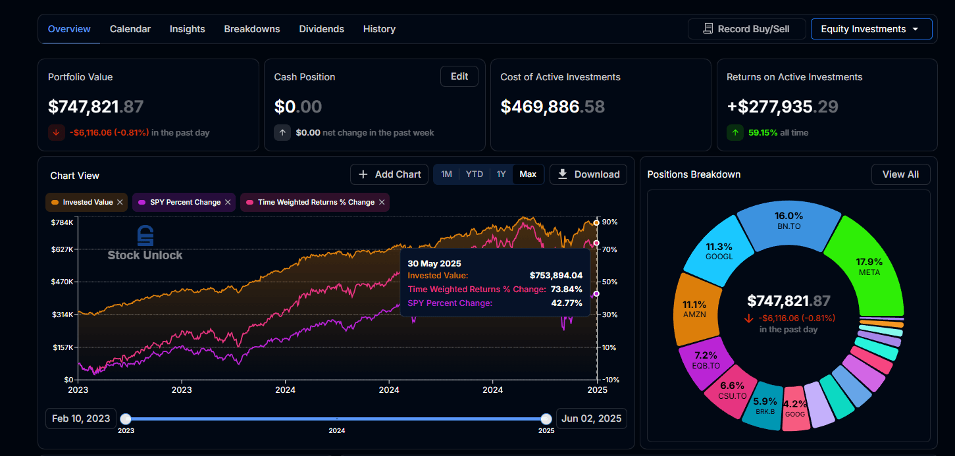Remove the Invested Value series chip

click(120, 203)
